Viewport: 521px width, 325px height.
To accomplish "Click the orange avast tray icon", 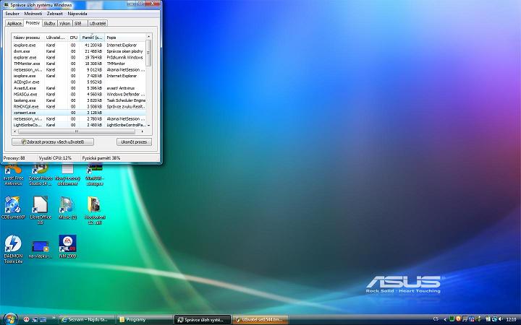I will [458, 319].
